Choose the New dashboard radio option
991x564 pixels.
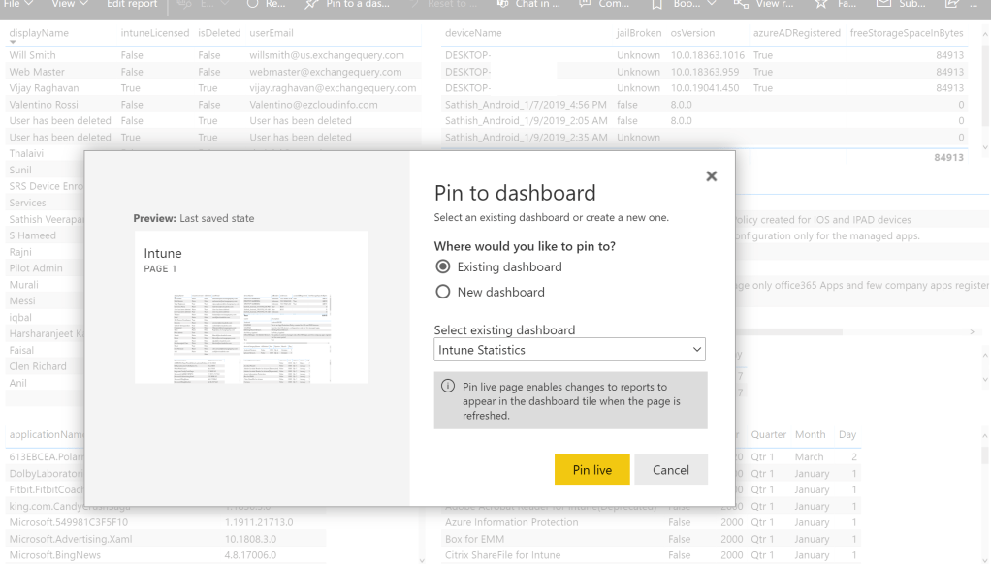coord(443,292)
